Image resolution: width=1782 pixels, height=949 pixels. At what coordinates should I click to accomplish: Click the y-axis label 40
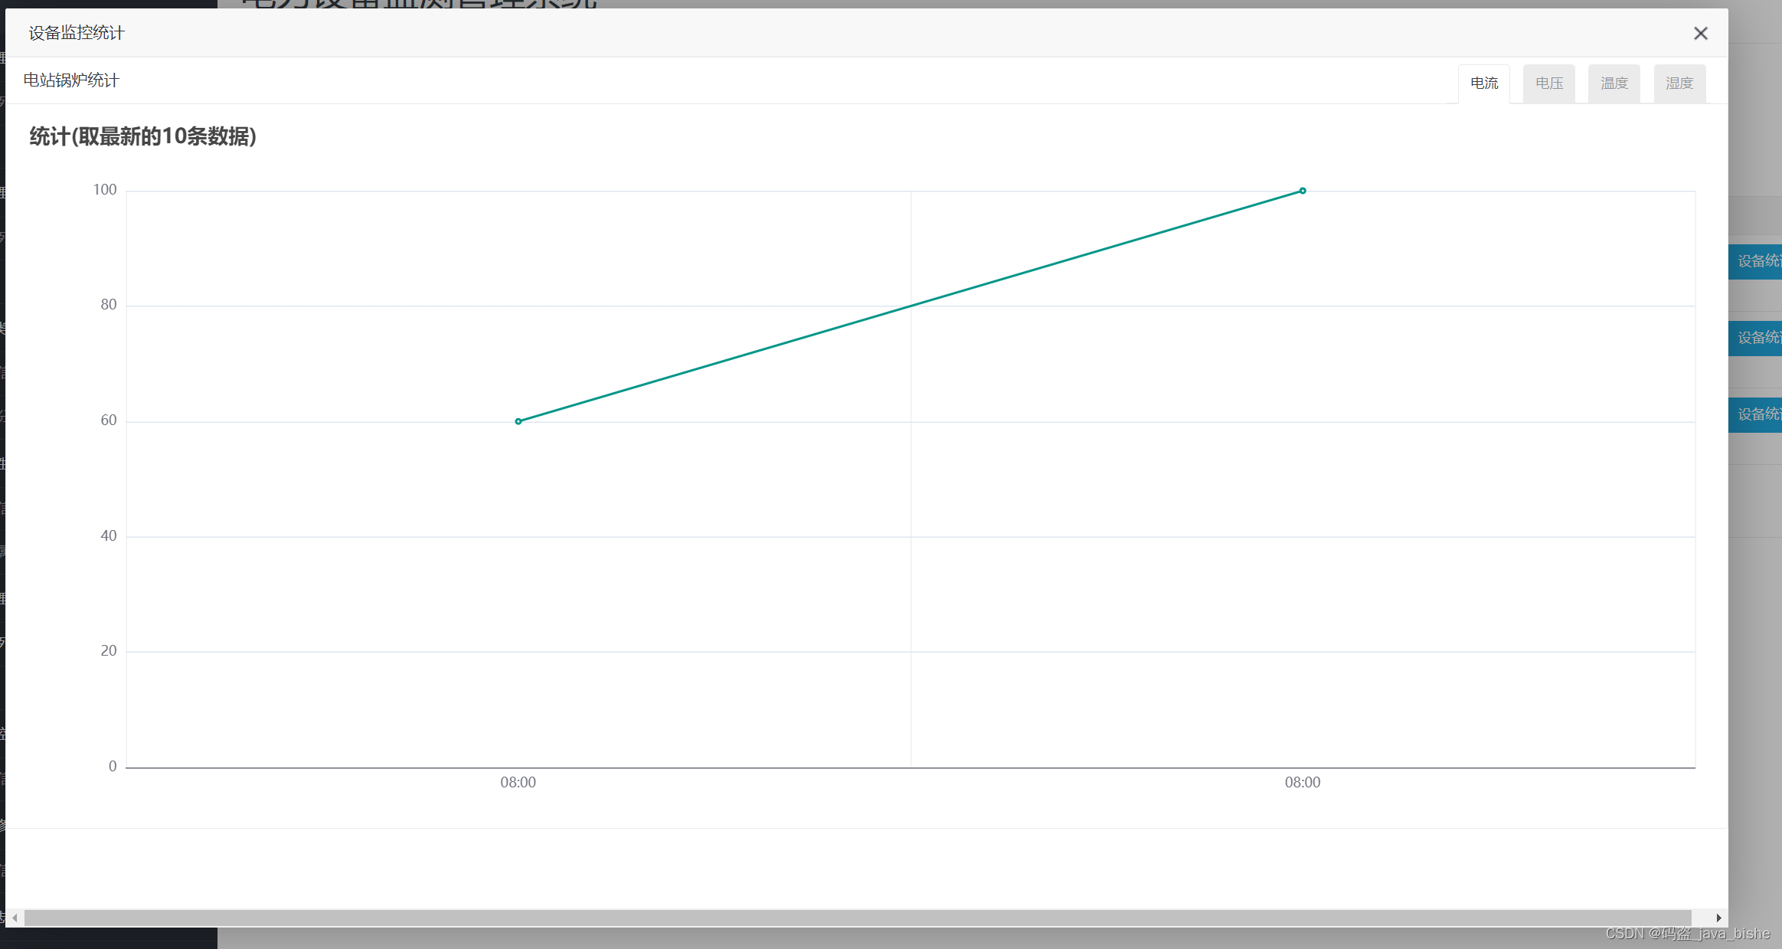click(x=109, y=536)
